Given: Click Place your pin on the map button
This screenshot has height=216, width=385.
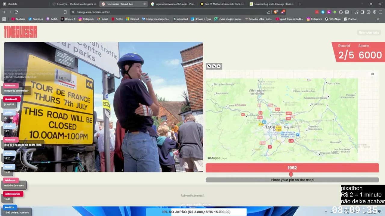Looking at the screenshot, I should 292,180.
